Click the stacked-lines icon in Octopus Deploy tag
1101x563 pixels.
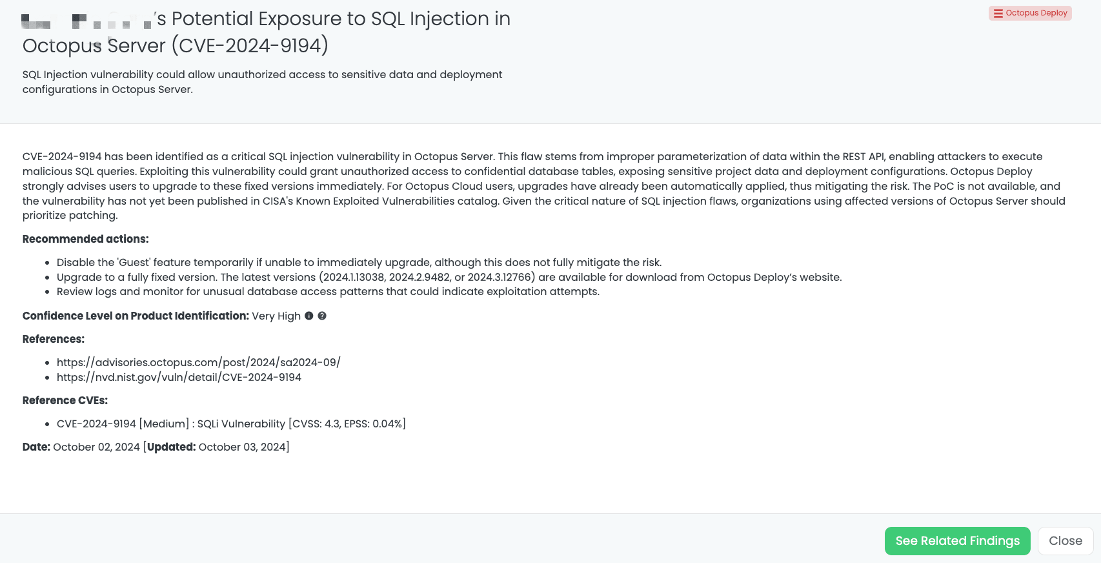click(998, 14)
